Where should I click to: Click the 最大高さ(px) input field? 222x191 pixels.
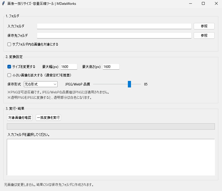click(111, 67)
